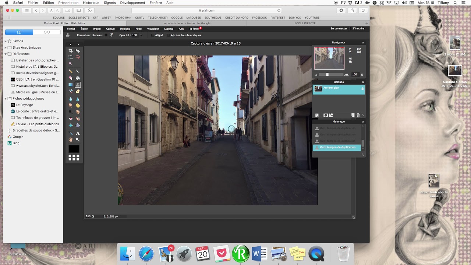This screenshot has width=471, height=265.
Task: Select the Pencil tool
Action: pos(70,71)
